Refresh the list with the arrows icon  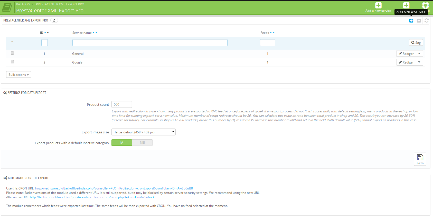427,20
